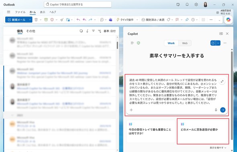237x152 pixels.
Task: Click the My Day calendar icon in title bar
Action: [x=178, y=4]
